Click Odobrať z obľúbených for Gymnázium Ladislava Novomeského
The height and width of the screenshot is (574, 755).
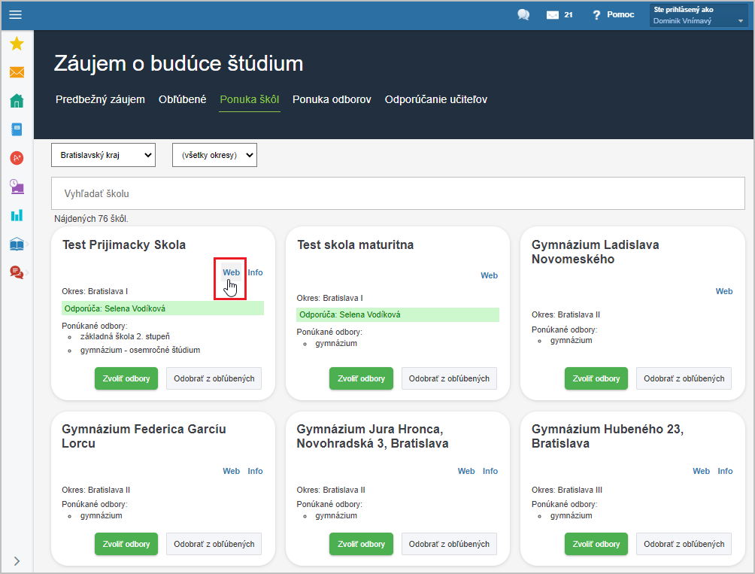[684, 378]
